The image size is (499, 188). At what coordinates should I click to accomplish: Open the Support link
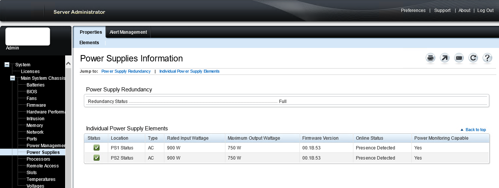(442, 10)
